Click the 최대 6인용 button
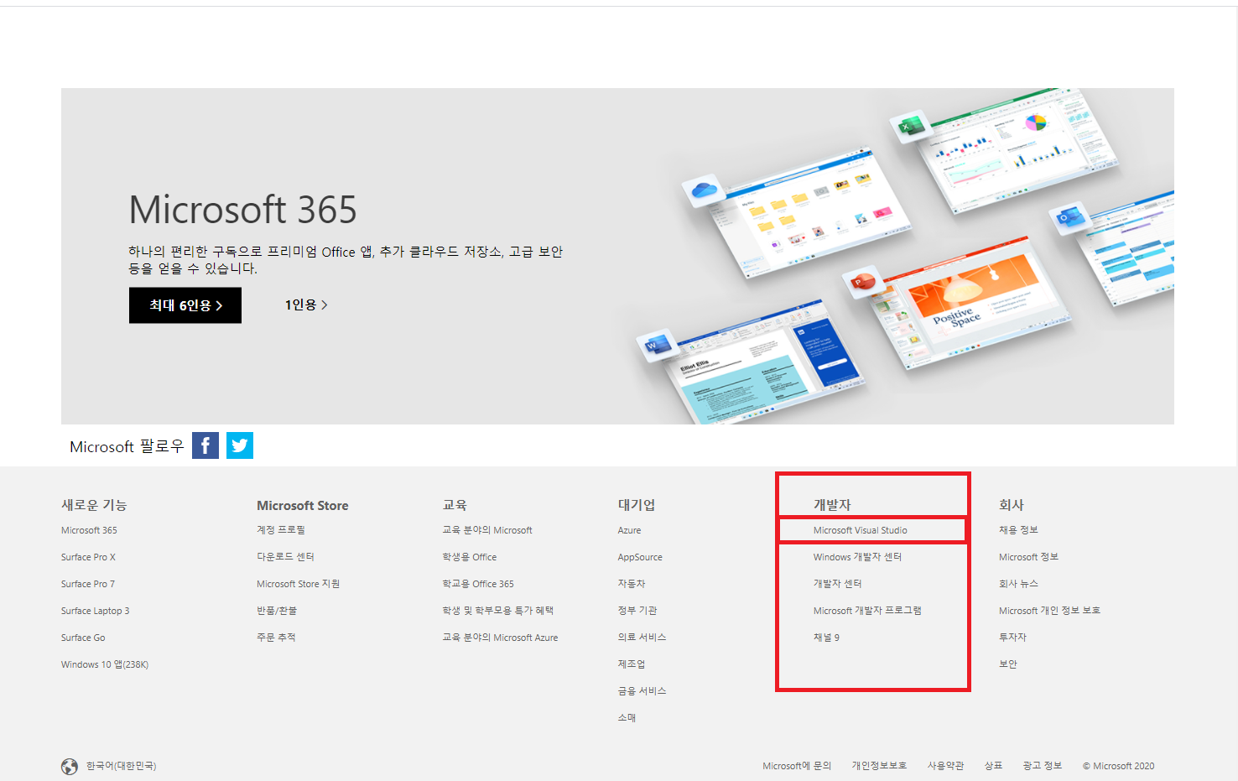 185,305
